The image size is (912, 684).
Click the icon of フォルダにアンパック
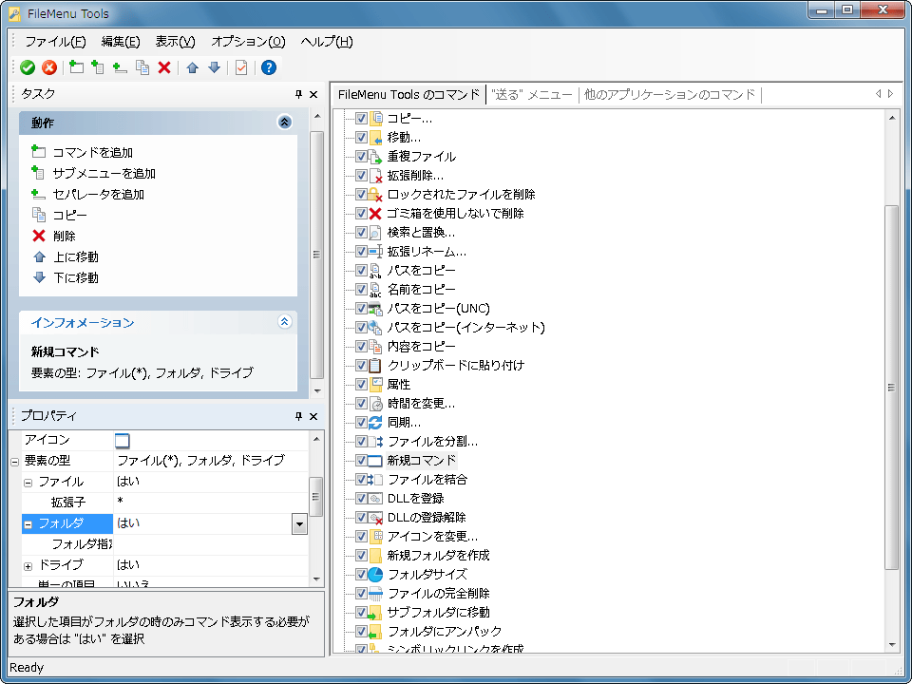click(x=376, y=631)
